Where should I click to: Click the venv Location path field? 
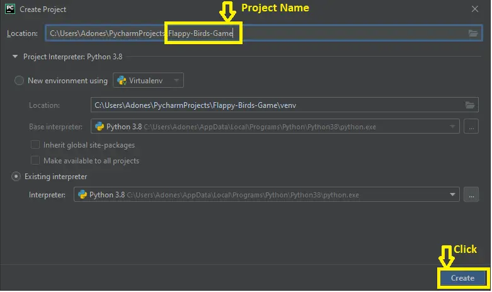coord(284,105)
